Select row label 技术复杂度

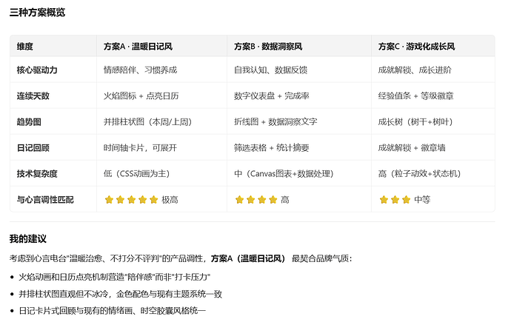pyautogui.click(x=37, y=174)
